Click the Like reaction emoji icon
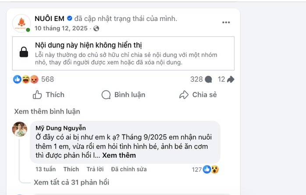Viewport: 306px width, 195px height. pos(17,79)
